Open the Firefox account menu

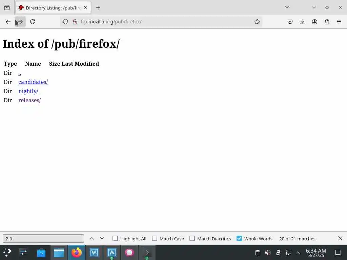click(x=314, y=22)
